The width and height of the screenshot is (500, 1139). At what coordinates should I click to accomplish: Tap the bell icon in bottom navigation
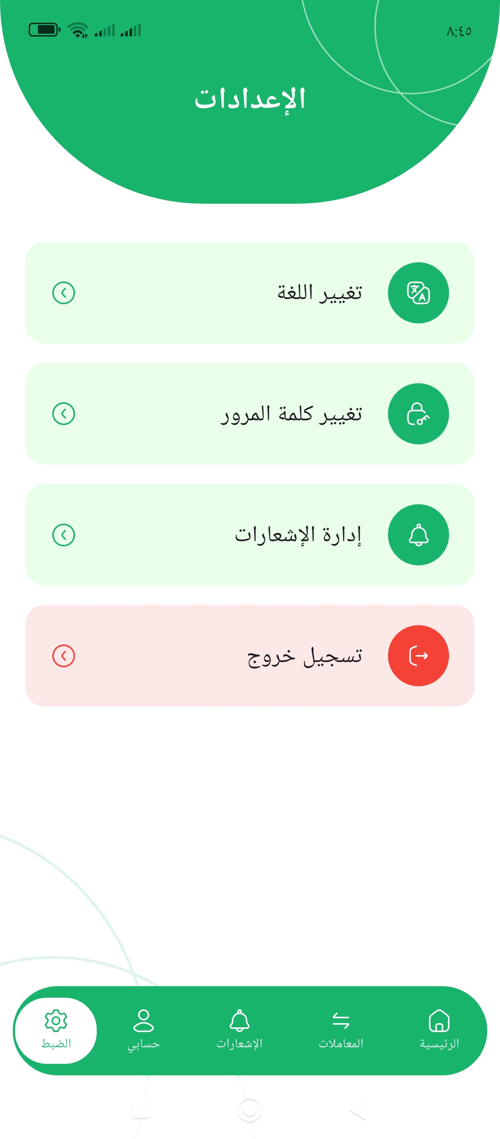[x=239, y=1020]
